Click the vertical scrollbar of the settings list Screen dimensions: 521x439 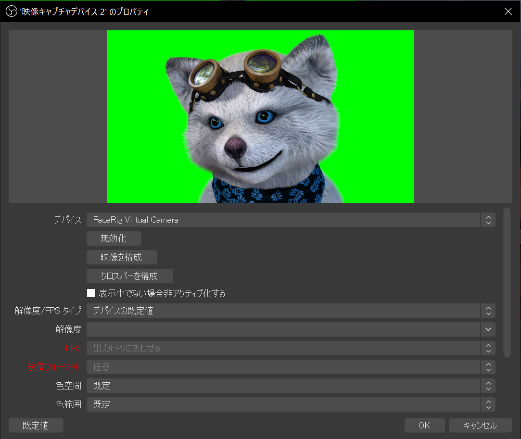[507, 283]
